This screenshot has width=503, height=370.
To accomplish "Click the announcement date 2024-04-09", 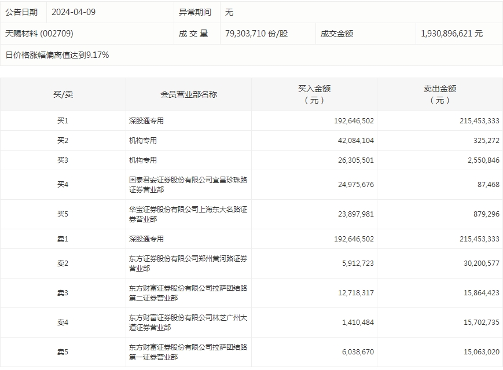I will tap(74, 12).
